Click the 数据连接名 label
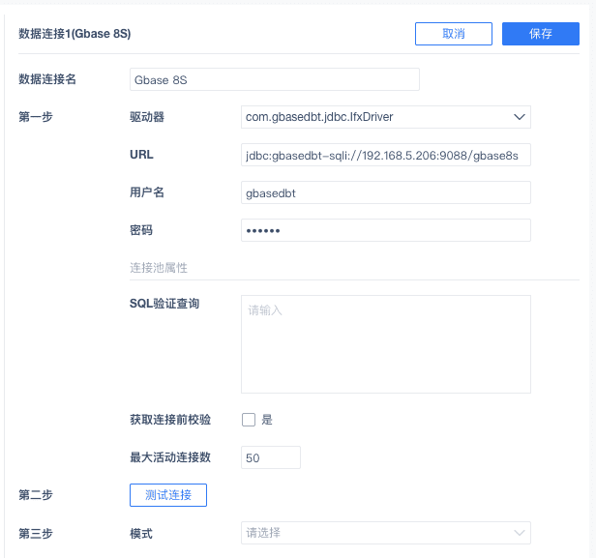Image resolution: width=596 pixels, height=558 pixels. pos(47,79)
